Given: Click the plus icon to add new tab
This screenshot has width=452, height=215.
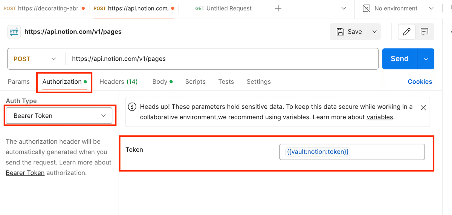Looking at the screenshot, I should (x=278, y=8).
